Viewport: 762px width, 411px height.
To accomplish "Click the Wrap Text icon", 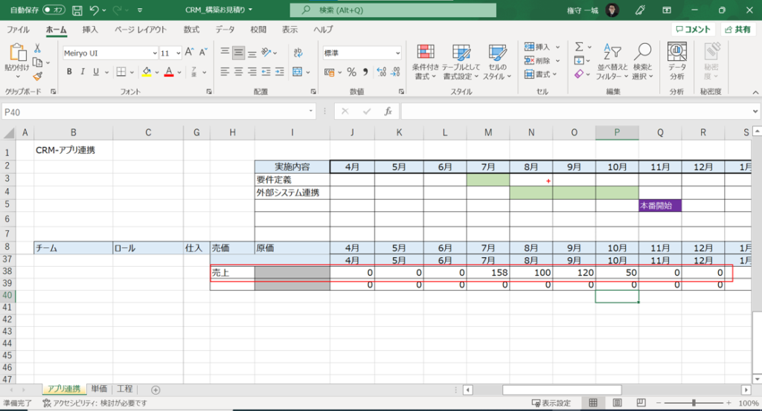I will click(x=298, y=53).
